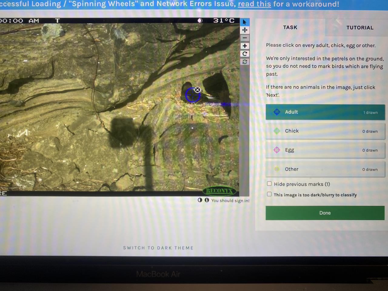
Task: Click the green Chick crosshair icon
Action: pos(277,131)
